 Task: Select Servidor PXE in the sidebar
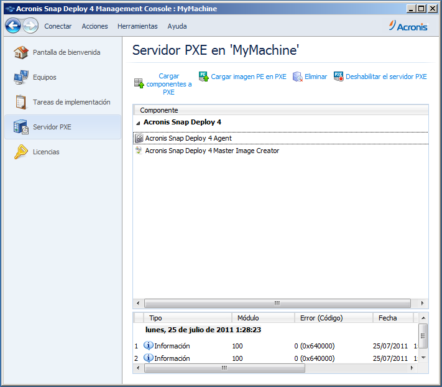[63, 127]
